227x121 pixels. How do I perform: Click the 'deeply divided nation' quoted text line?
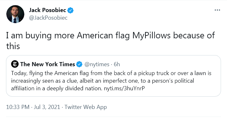78,88
